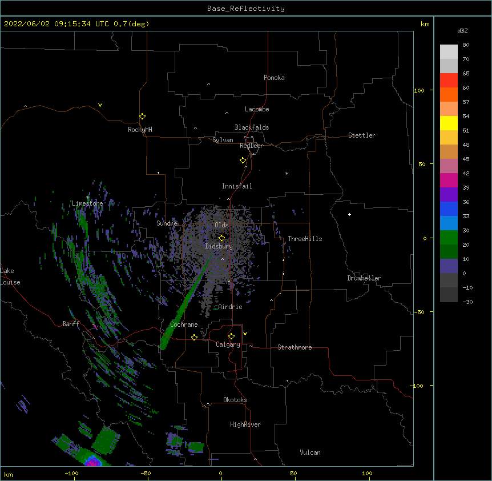
Task: Click the yellow V marker northwest of RockyMH
Action: point(100,105)
